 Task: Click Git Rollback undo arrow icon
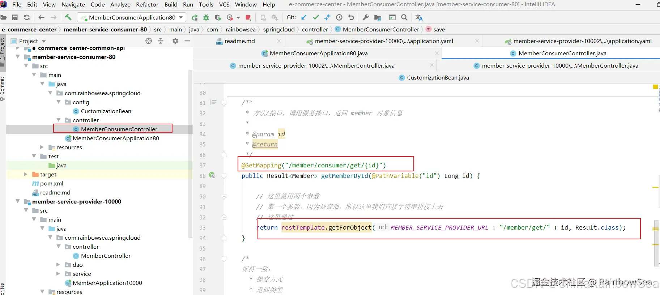351,17
